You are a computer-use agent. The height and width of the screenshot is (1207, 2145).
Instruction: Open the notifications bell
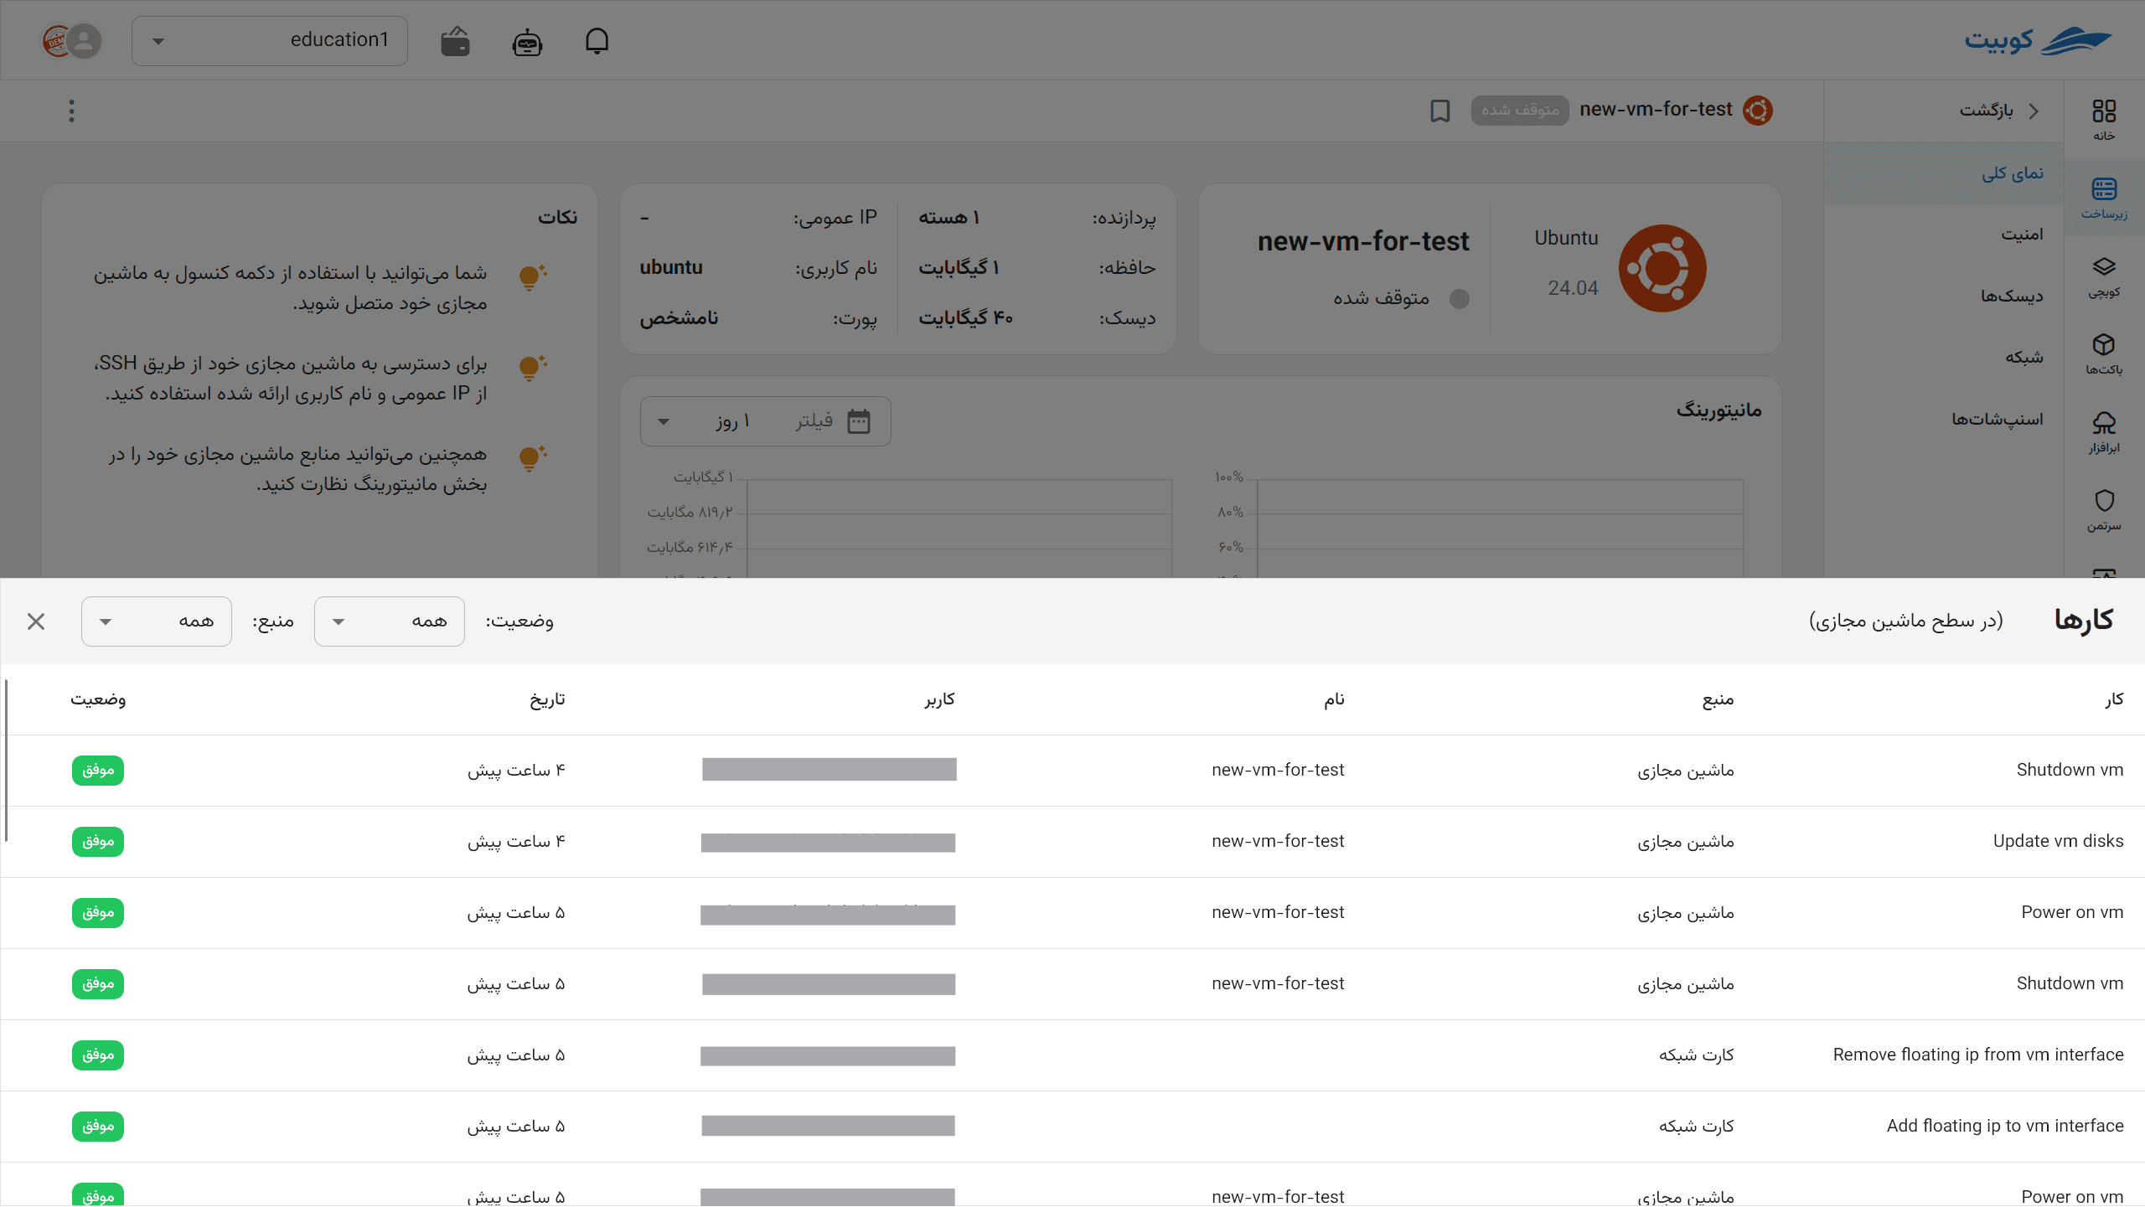click(x=597, y=40)
